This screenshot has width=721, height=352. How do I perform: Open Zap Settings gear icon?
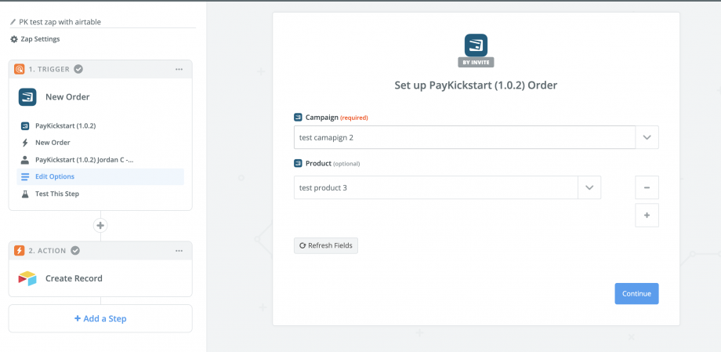coord(14,39)
